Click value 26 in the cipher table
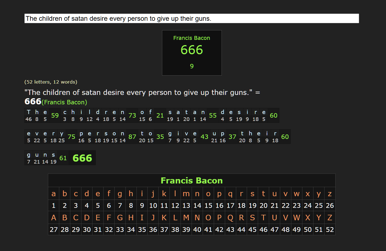This screenshot has width=386, height=251. click(330, 206)
